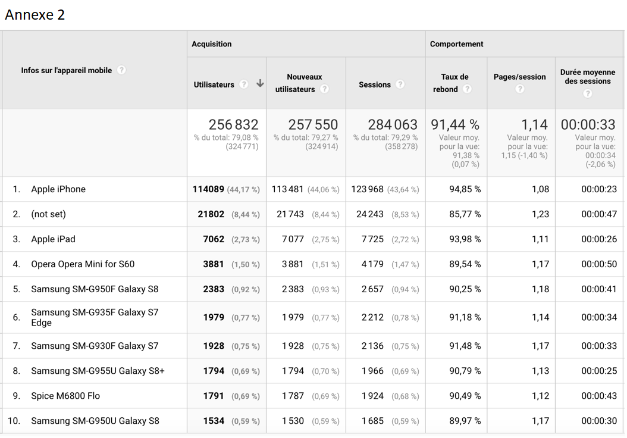This screenshot has height=438, width=627.
Task: Select the Comportement column group header
Action: point(456,44)
